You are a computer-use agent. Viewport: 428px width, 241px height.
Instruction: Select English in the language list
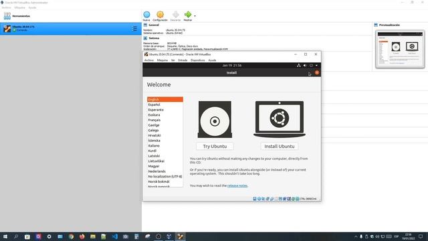pos(165,100)
